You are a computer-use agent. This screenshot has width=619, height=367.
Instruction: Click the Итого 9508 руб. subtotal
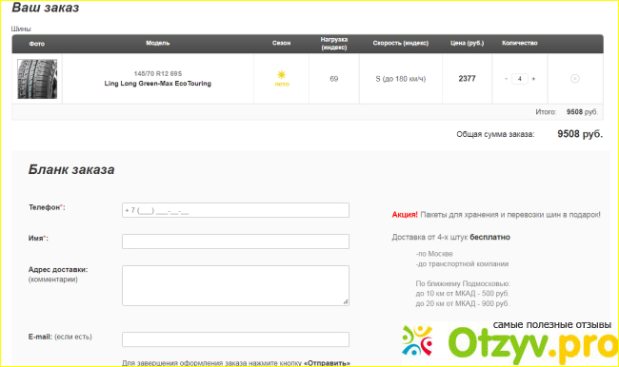click(567, 112)
